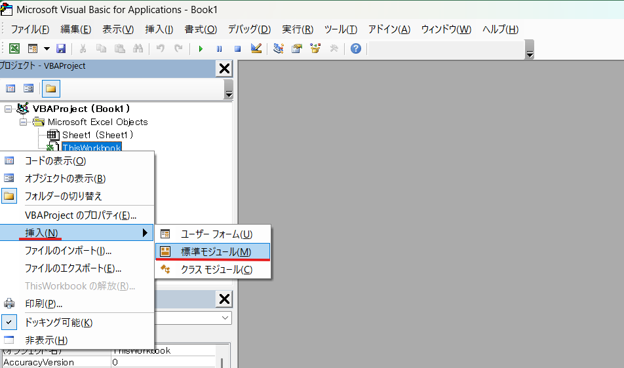Open the ツール(T) menu

(341, 29)
